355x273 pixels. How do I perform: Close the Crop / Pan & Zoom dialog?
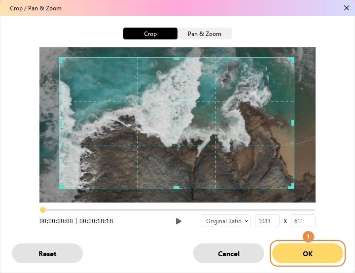pyautogui.click(x=347, y=8)
